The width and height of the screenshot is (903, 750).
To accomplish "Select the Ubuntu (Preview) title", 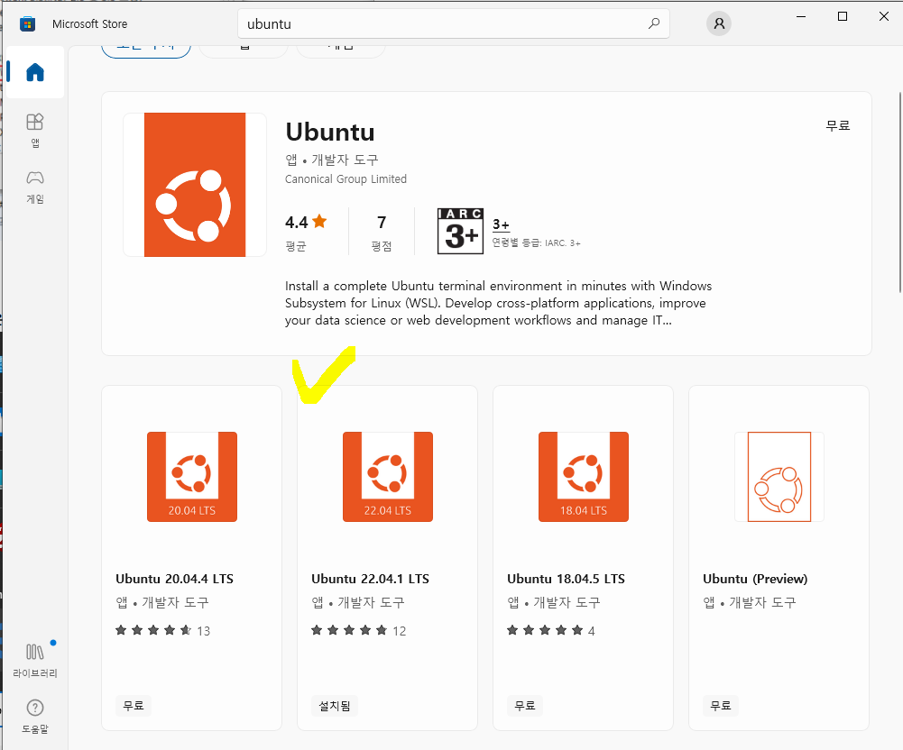I will pyautogui.click(x=755, y=579).
